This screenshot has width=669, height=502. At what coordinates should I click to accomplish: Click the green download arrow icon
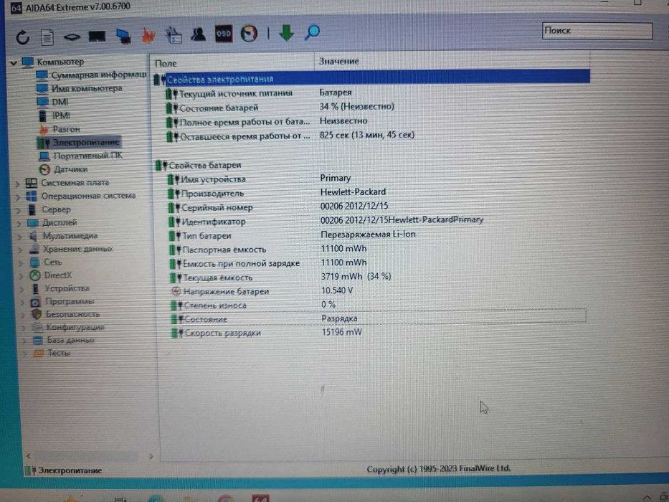287,33
